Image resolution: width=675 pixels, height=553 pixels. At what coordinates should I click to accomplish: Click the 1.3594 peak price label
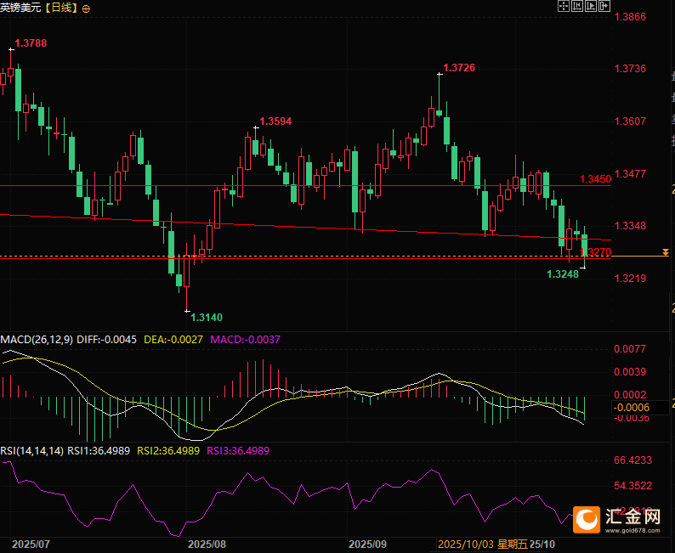[x=275, y=121]
